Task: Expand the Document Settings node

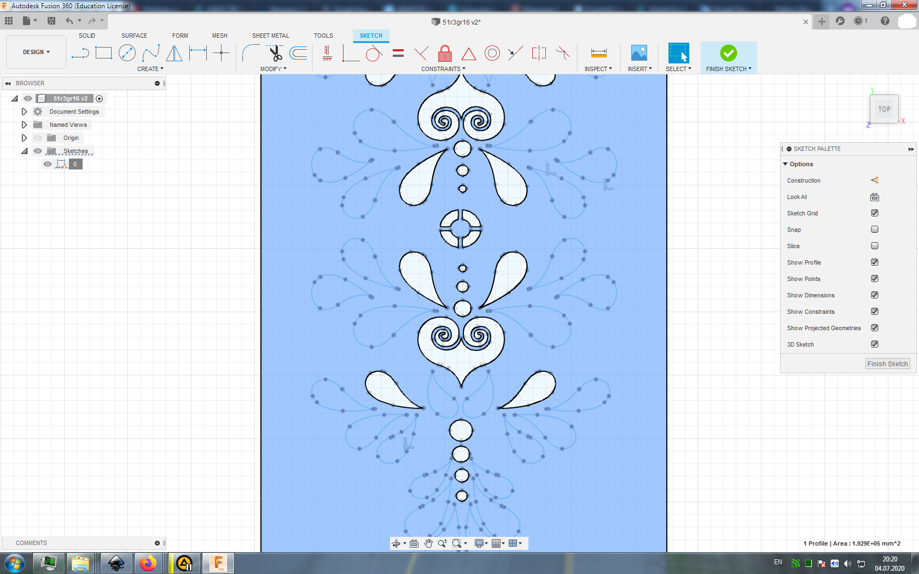Action: [24, 112]
